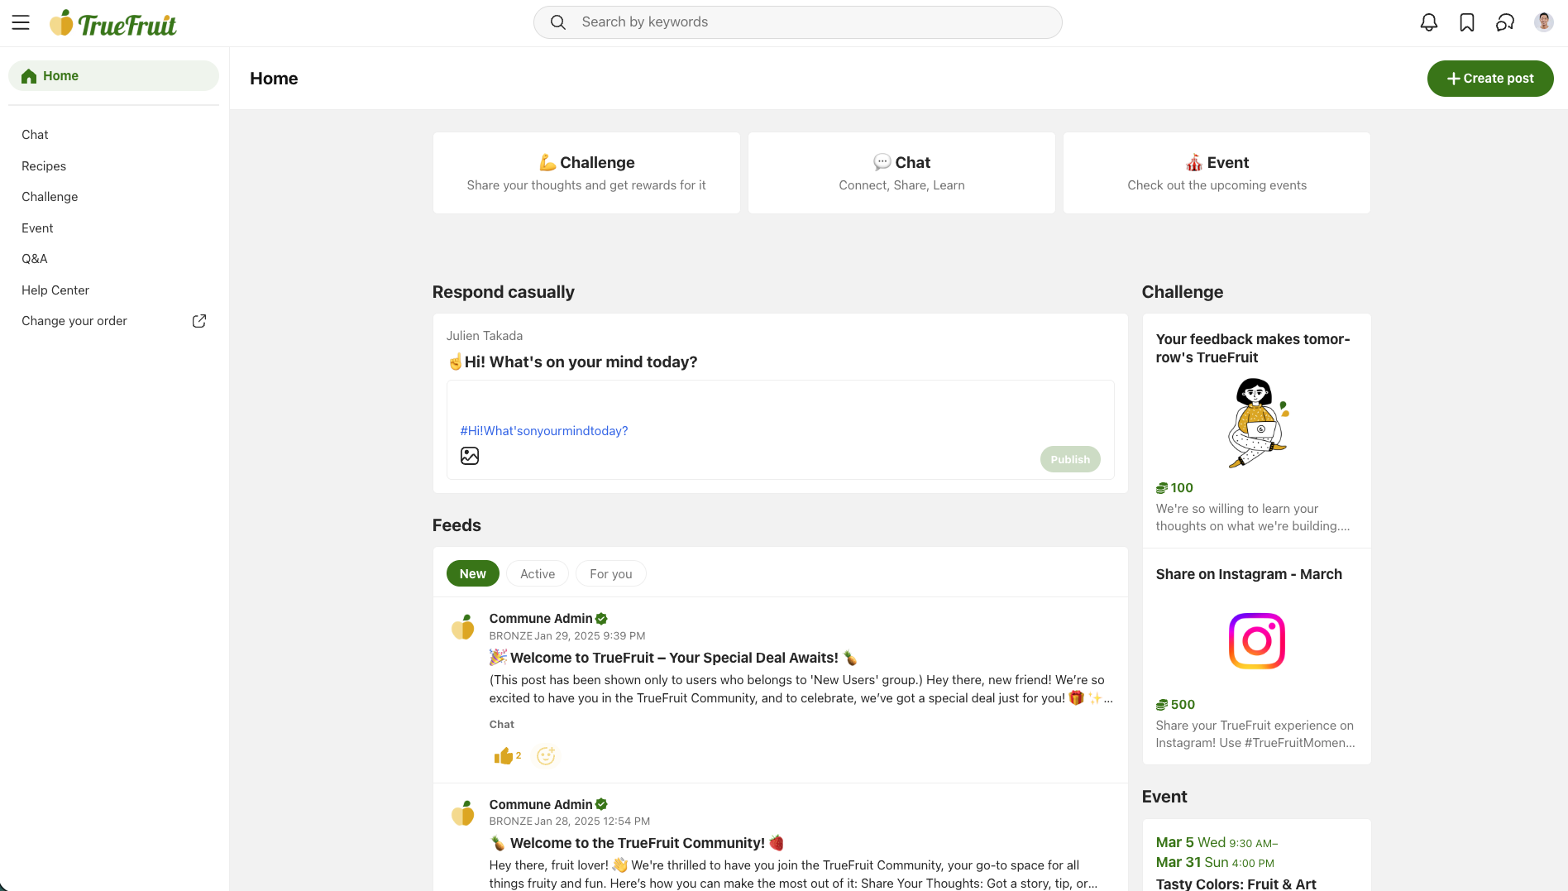1568x891 pixels.
Task: Click the attach image icon
Action: [x=470, y=456]
